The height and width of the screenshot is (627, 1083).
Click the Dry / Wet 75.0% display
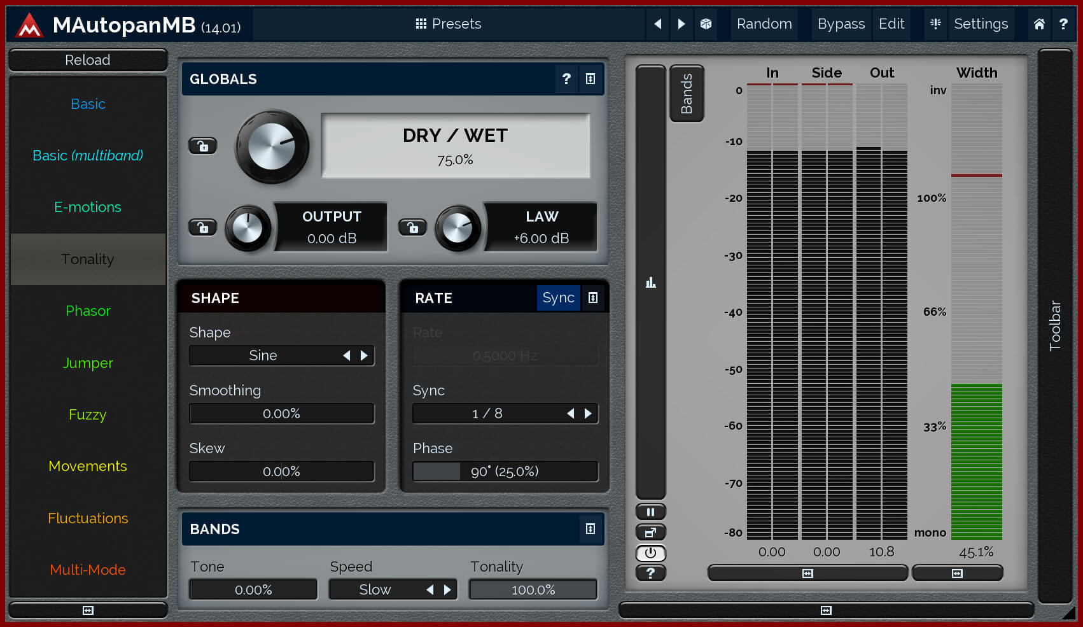point(456,146)
